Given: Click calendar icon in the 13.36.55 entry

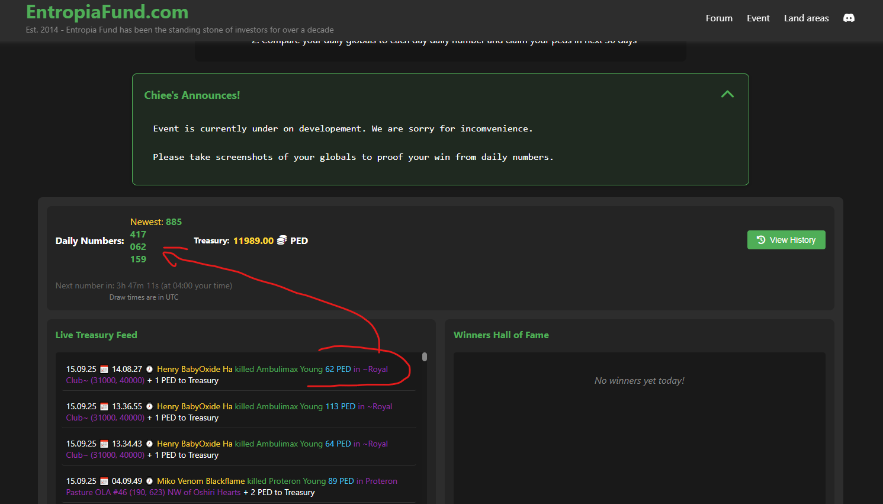Looking at the screenshot, I should 104,407.
